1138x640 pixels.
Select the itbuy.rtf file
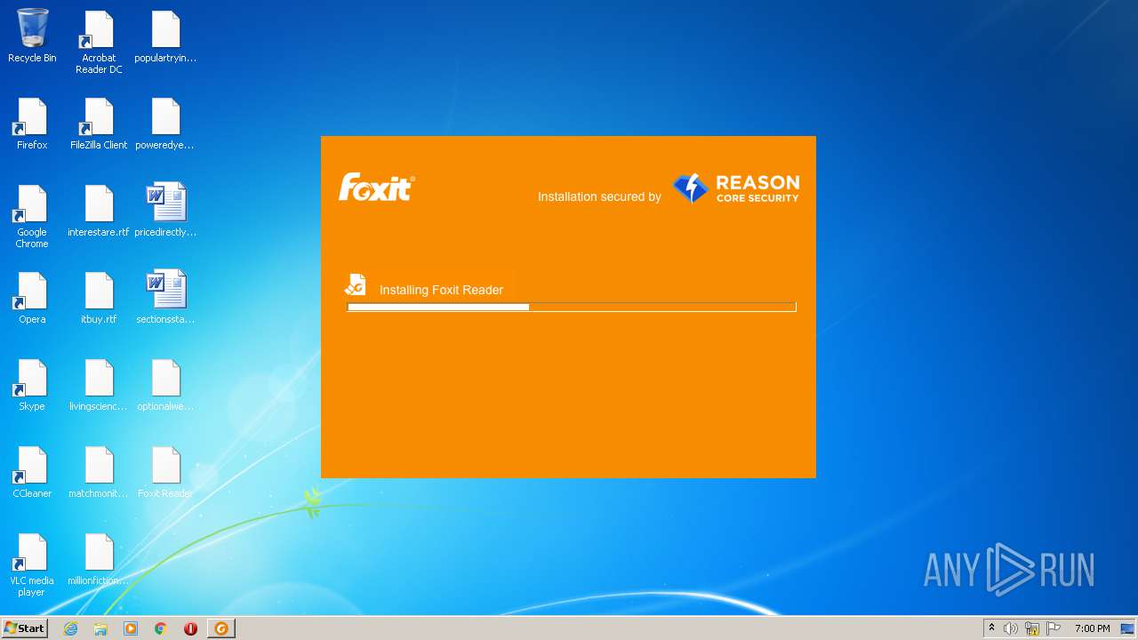coord(99,297)
